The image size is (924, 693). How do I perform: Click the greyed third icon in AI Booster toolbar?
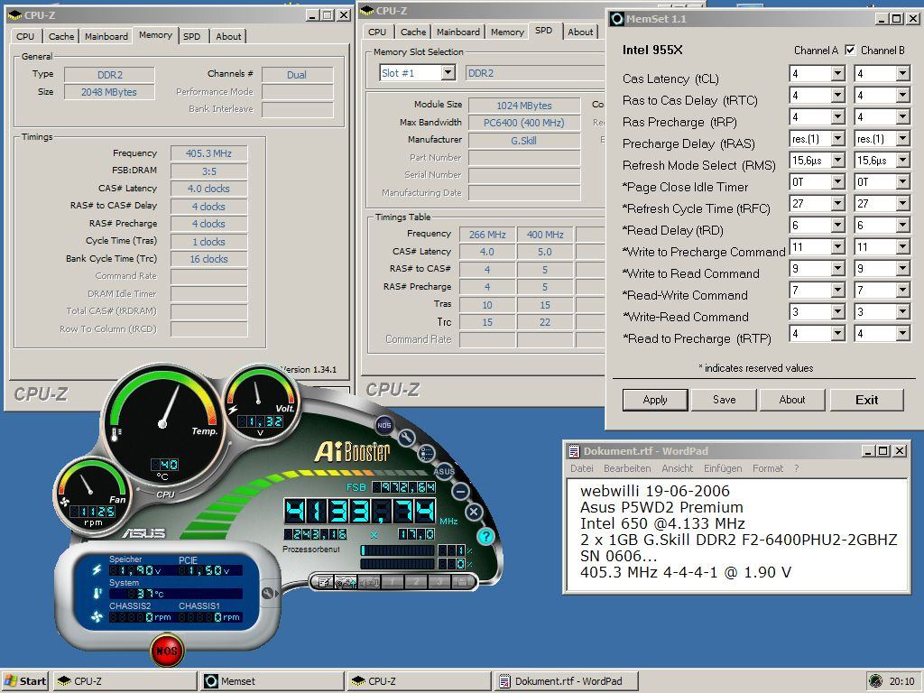pos(369,582)
